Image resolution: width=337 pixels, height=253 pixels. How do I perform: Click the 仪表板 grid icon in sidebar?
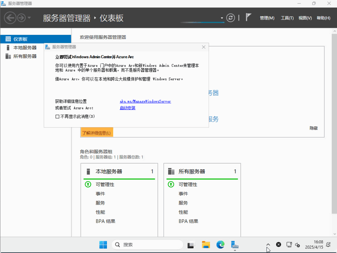click(x=8, y=39)
